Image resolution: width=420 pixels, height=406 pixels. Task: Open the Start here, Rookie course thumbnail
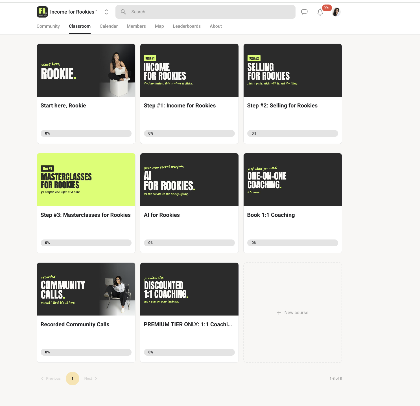click(x=86, y=70)
